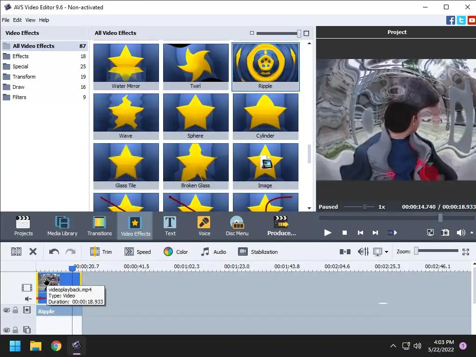This screenshot has width=476, height=357.
Task: Click the large thumbnails size icon
Action: [x=306, y=33]
